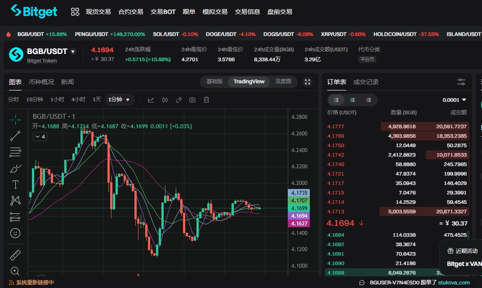This screenshot has height=288, width=482.
Task: Show only buy orders in order book
Action: tap(352, 99)
